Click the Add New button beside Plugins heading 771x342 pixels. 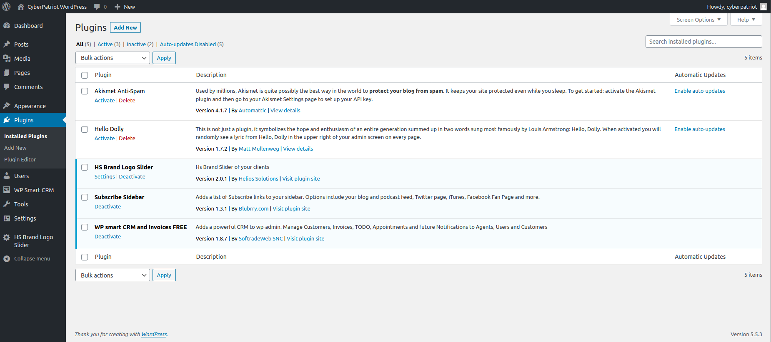pos(125,27)
